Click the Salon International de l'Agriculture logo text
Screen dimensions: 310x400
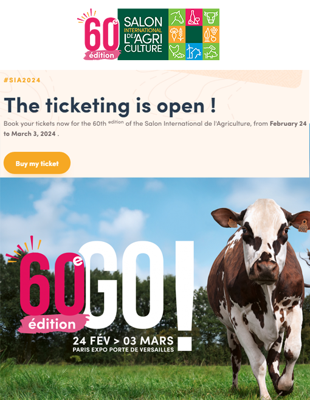[143, 35]
